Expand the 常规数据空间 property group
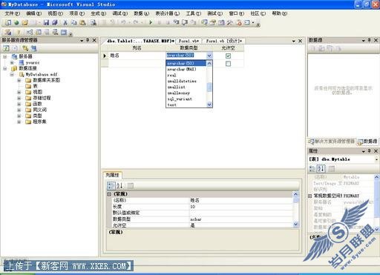Image resolution: width=380 pixels, height=275 pixels. [310, 196]
